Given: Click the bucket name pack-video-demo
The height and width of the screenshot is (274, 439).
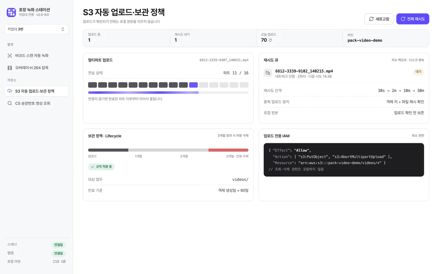Looking at the screenshot, I should click(365, 41).
